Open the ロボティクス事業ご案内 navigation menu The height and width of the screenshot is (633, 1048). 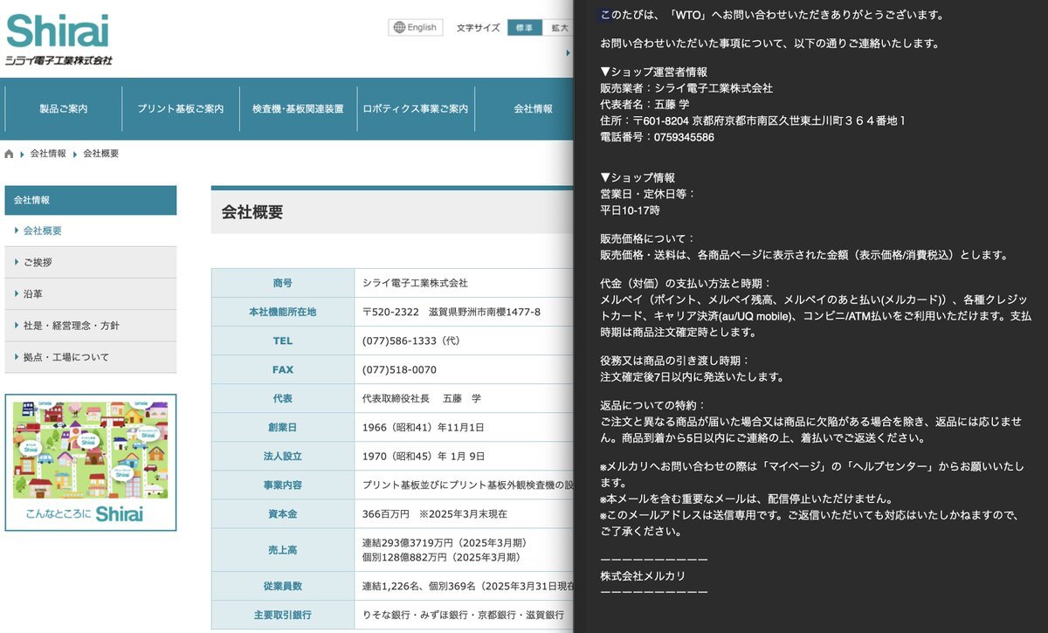pos(415,109)
